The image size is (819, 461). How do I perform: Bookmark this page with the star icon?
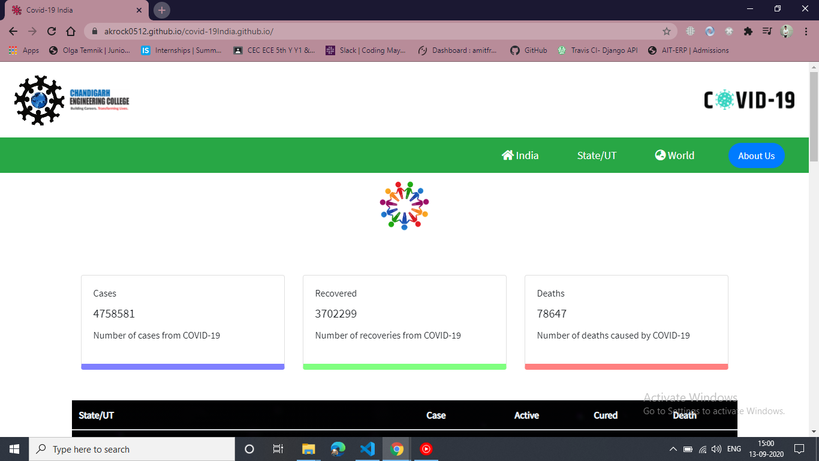click(666, 31)
